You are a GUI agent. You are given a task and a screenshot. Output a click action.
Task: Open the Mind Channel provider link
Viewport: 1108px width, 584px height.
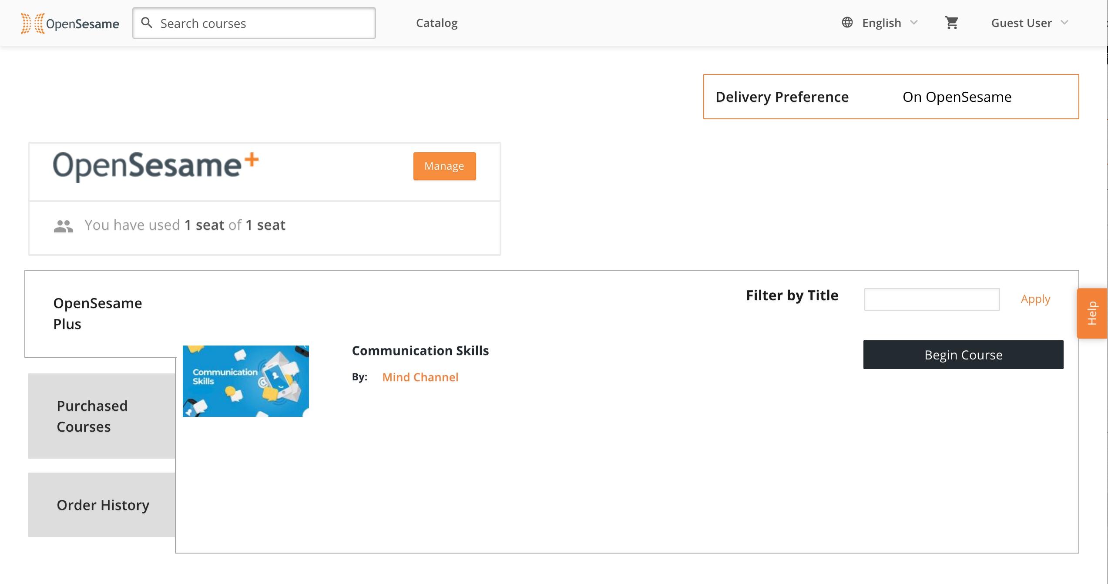point(420,377)
